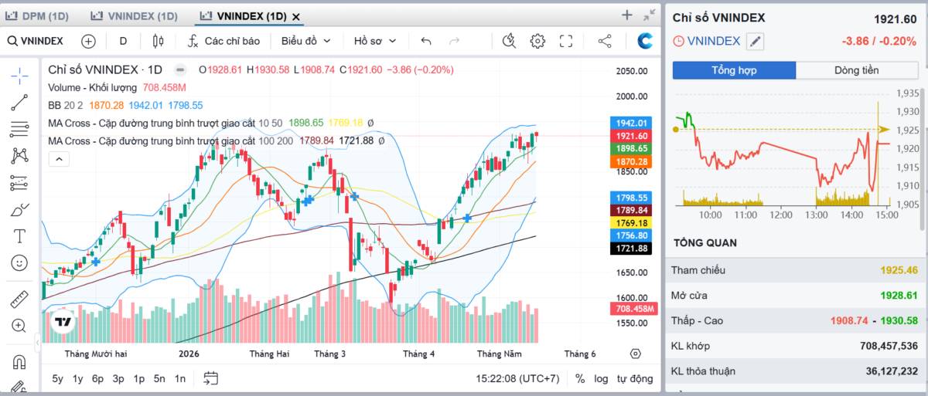Close the active VNINDEX (1D) tab

click(x=296, y=16)
